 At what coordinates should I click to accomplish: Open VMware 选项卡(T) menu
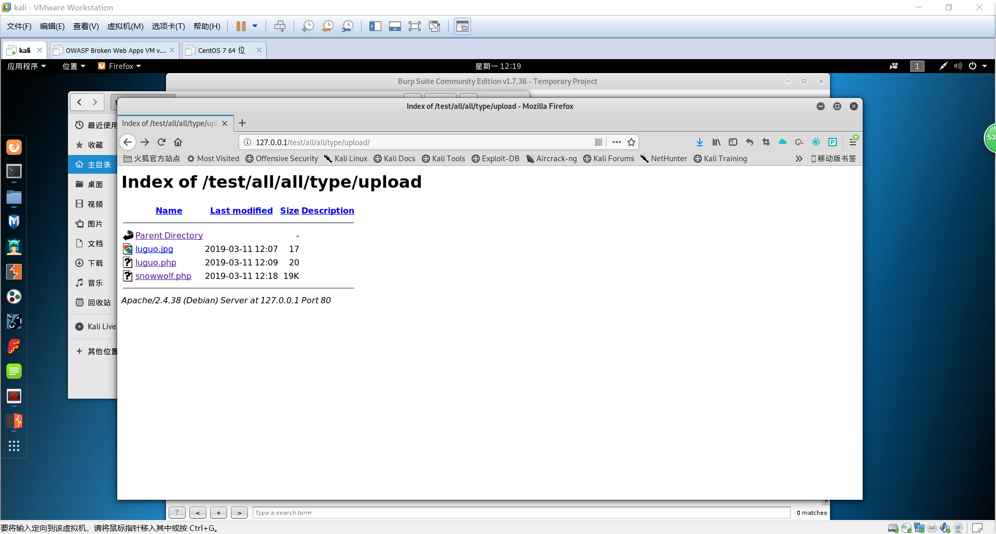(169, 26)
